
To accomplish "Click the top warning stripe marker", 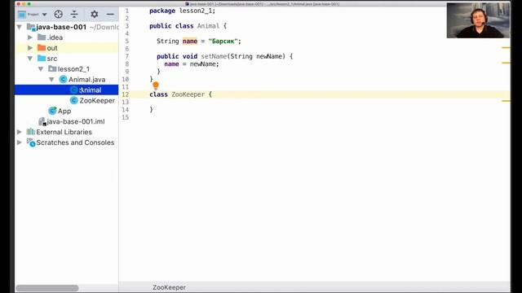I will point(506,48).
